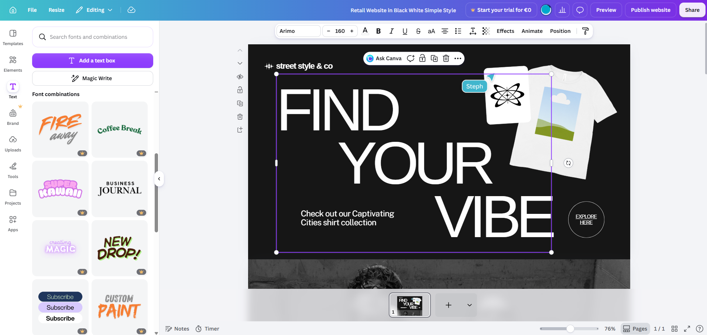Expand add page options chevron
This screenshot has height=335, width=707.
pyautogui.click(x=470, y=305)
